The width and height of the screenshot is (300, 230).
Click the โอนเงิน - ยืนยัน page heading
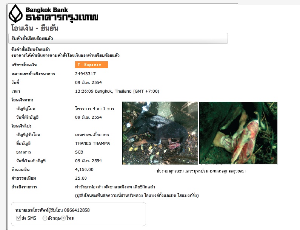point(35,28)
